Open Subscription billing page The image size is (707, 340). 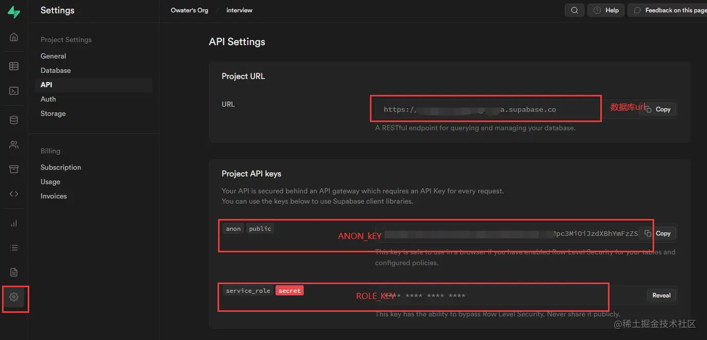click(61, 167)
